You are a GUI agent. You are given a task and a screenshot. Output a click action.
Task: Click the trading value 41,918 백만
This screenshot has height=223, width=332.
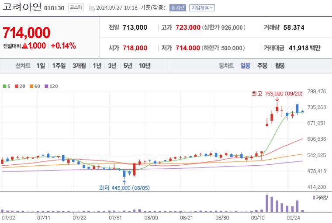pyautogui.click(x=304, y=48)
